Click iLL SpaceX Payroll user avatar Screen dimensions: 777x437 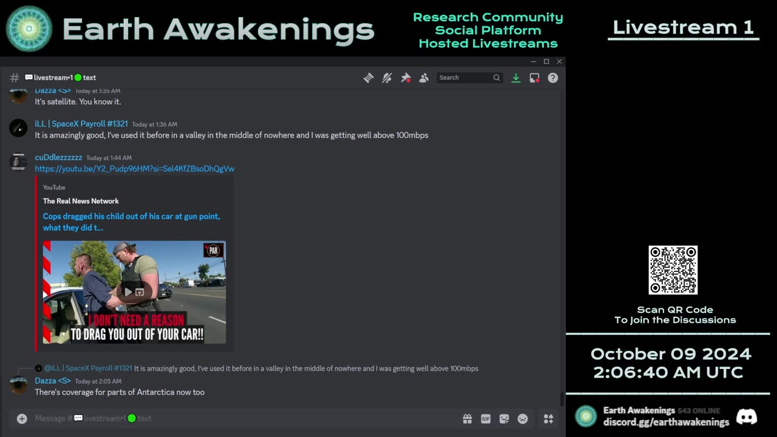tap(18, 128)
